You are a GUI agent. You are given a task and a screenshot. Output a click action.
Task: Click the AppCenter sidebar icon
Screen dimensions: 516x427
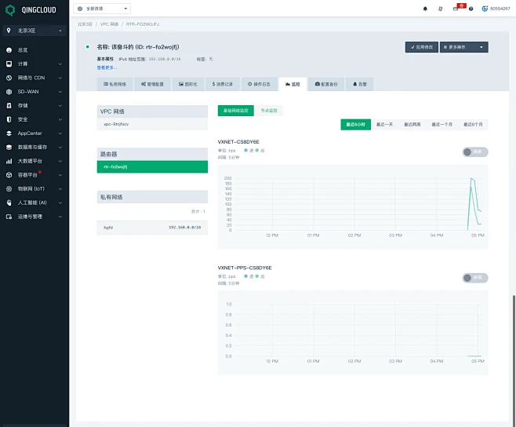click(9, 133)
